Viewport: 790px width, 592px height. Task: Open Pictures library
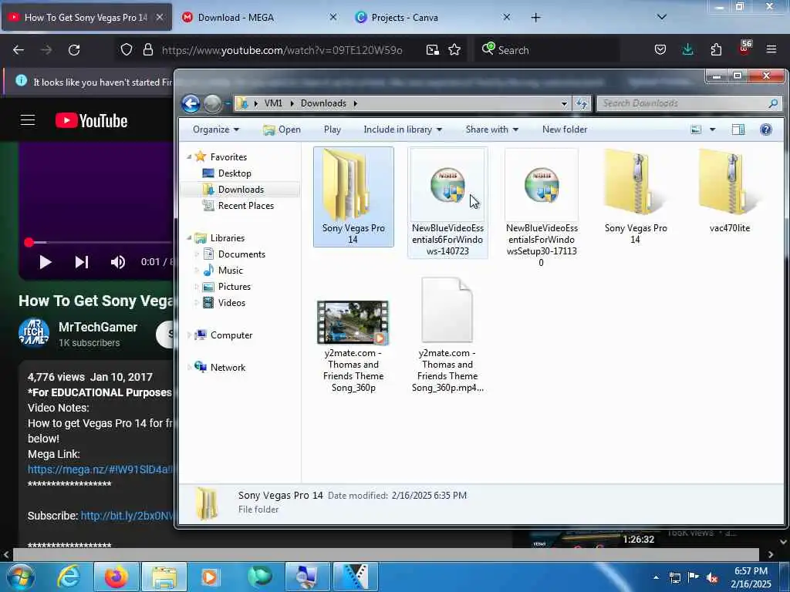click(235, 287)
